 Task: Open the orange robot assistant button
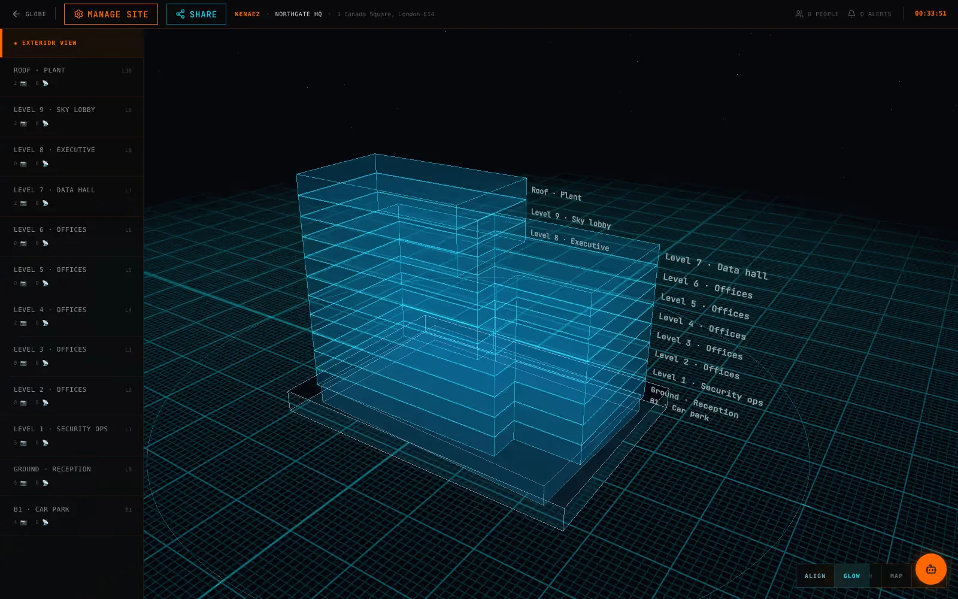(x=930, y=569)
